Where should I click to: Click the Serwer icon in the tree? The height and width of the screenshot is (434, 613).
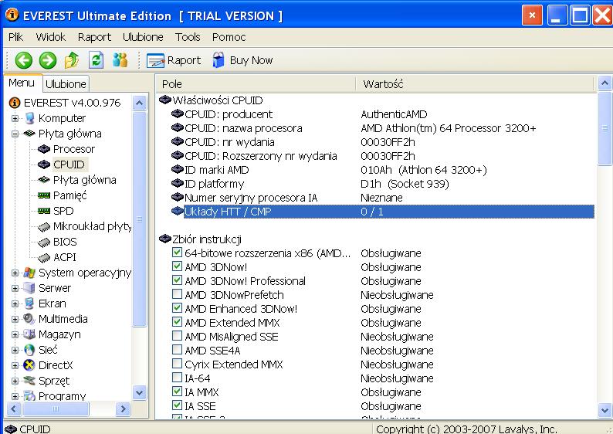(x=29, y=288)
